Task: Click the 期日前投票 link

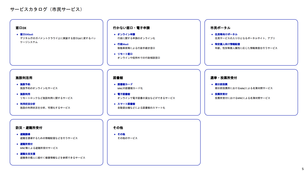Action: tap(221, 84)
